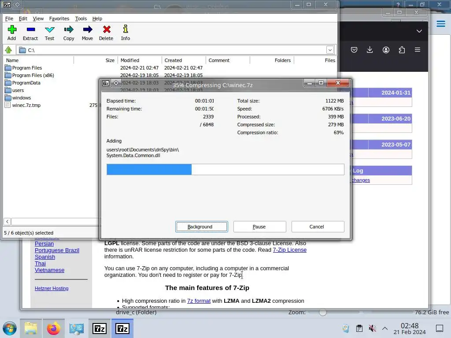Open the Edit menu
Image resolution: width=451 pixels, height=338 pixels.
(x=23, y=18)
